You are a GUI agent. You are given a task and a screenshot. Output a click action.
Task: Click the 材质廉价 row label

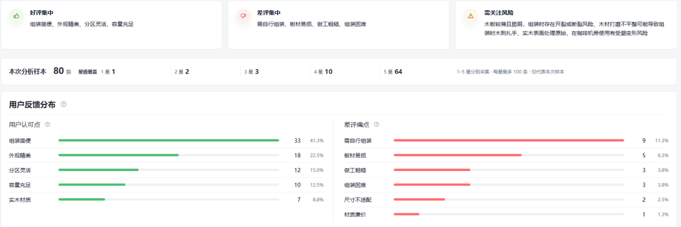click(355, 214)
